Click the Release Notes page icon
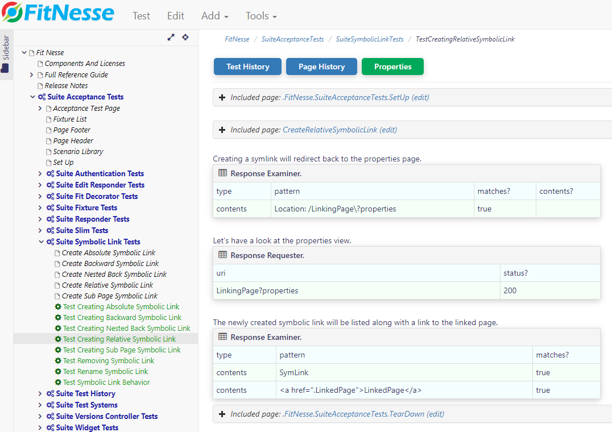Viewport: 612px width, 432px height. [40, 86]
